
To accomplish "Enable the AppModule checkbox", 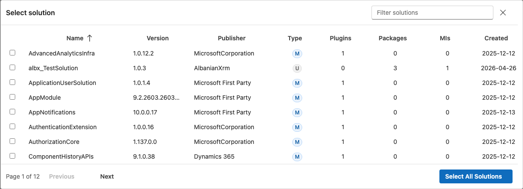I will [13, 97].
